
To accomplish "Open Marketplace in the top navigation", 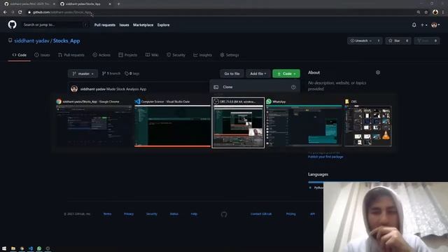I will pyautogui.click(x=143, y=25).
